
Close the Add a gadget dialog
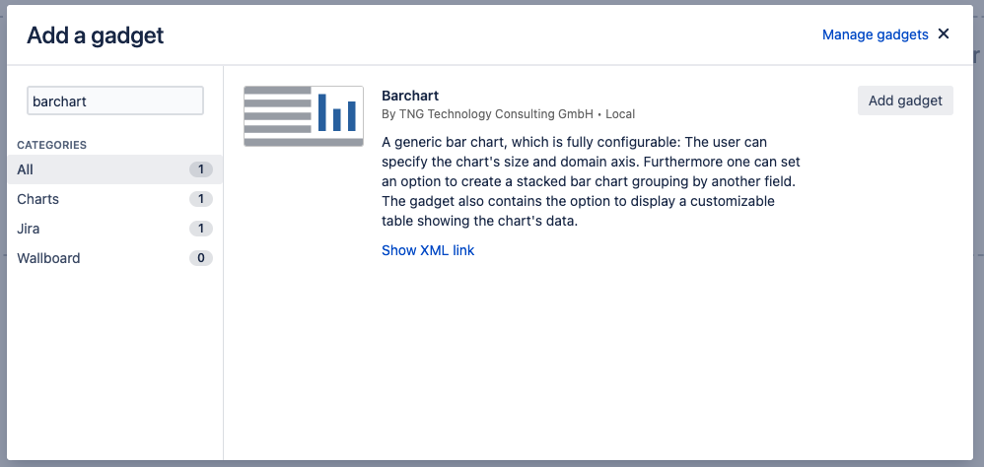coord(944,34)
